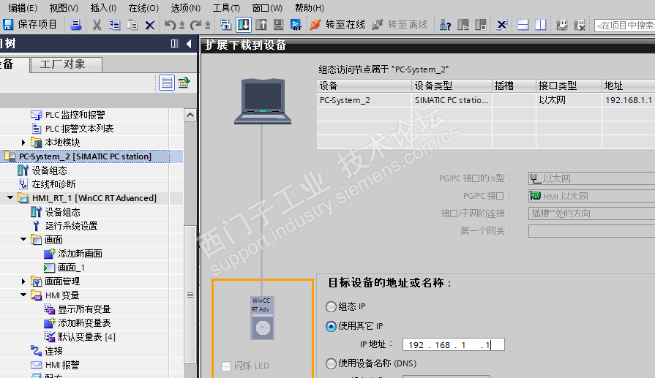The width and height of the screenshot is (655, 378).
Task: Click the Upload from device icon
Action: click(x=261, y=25)
